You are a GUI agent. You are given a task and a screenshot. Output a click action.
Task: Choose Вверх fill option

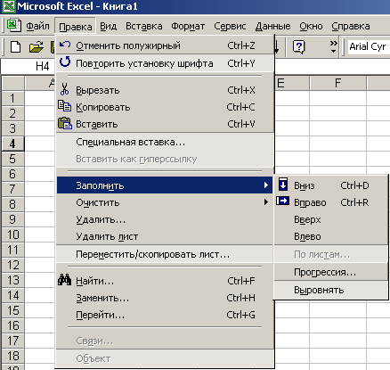pyautogui.click(x=331, y=219)
